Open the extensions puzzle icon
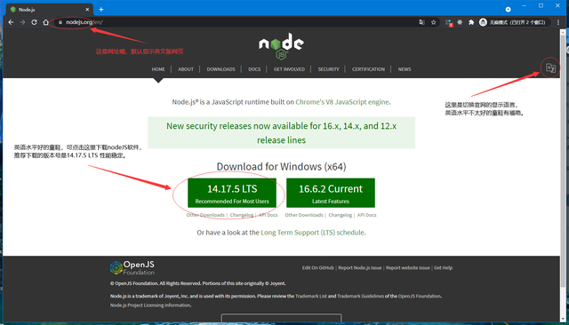This screenshot has width=569, height=325. (x=471, y=22)
